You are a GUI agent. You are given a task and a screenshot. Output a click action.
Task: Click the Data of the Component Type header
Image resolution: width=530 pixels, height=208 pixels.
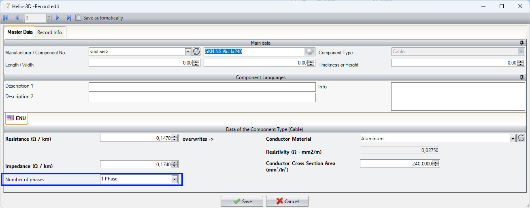[265, 129]
